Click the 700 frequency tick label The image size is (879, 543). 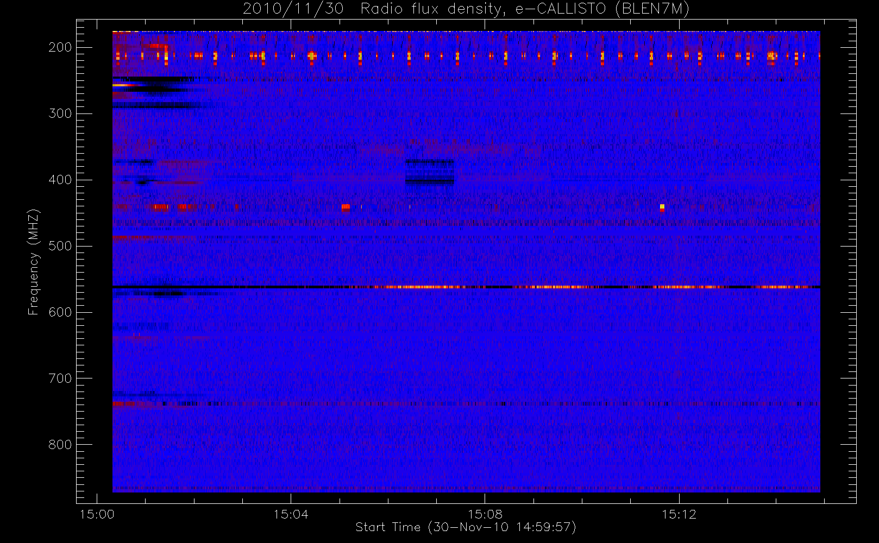60,378
